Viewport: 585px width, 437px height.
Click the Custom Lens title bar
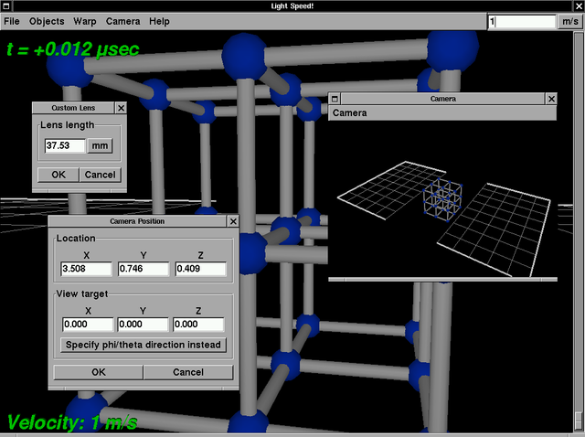point(73,108)
